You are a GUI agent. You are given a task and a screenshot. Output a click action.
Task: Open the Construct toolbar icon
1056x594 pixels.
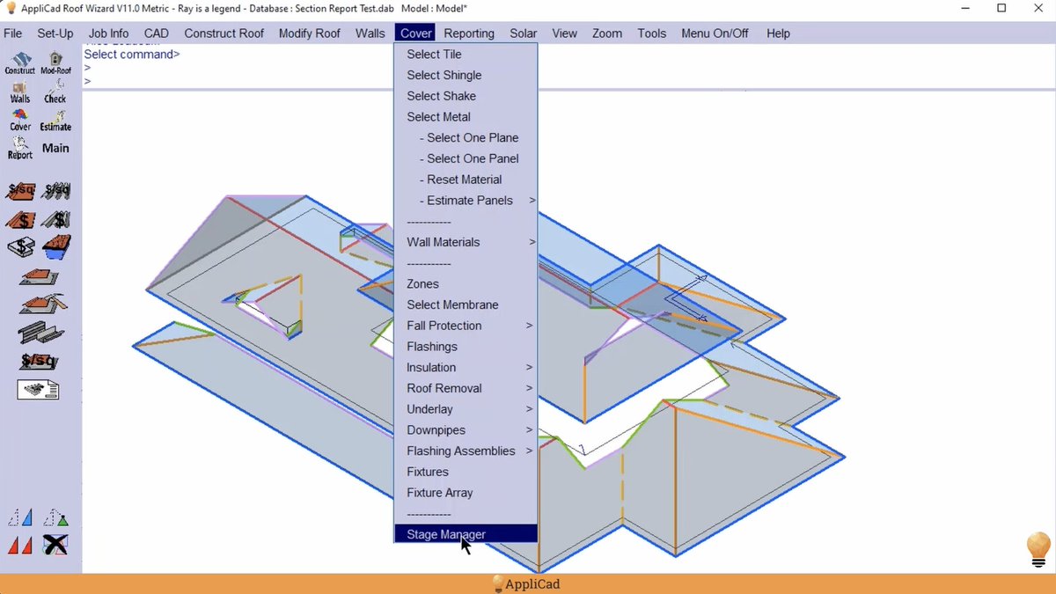(19, 63)
